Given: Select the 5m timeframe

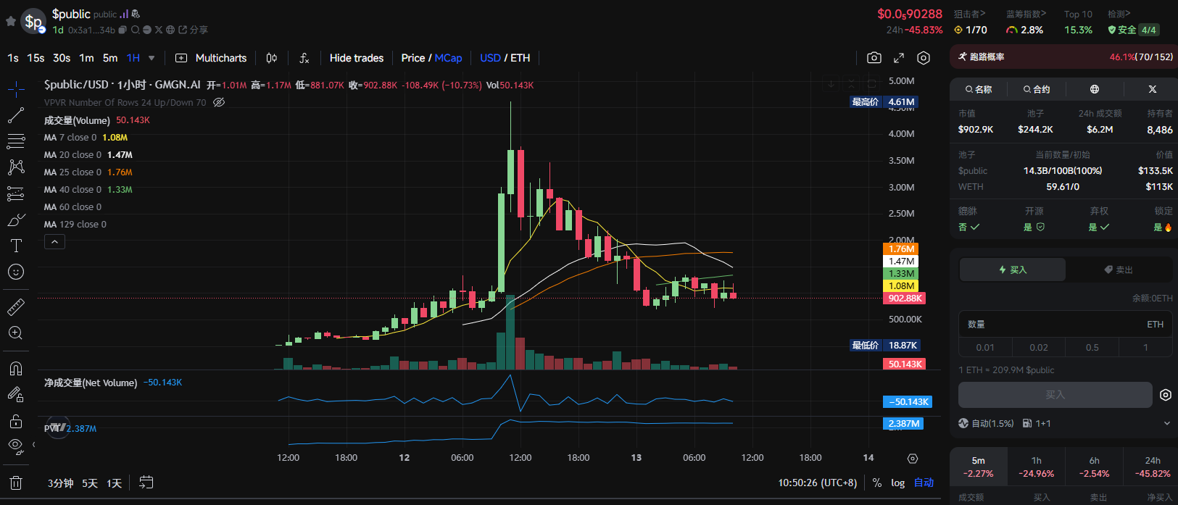Looking at the screenshot, I should tap(110, 58).
